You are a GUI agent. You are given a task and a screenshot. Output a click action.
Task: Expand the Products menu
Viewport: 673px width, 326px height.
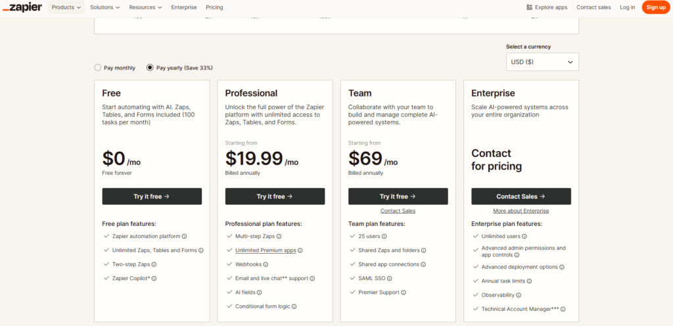click(x=66, y=7)
